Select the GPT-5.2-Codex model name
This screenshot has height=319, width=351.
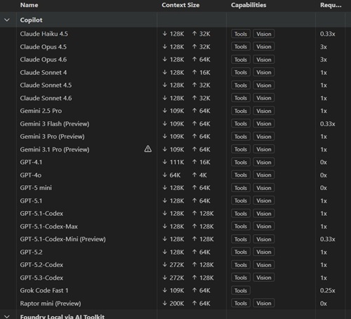41,265
